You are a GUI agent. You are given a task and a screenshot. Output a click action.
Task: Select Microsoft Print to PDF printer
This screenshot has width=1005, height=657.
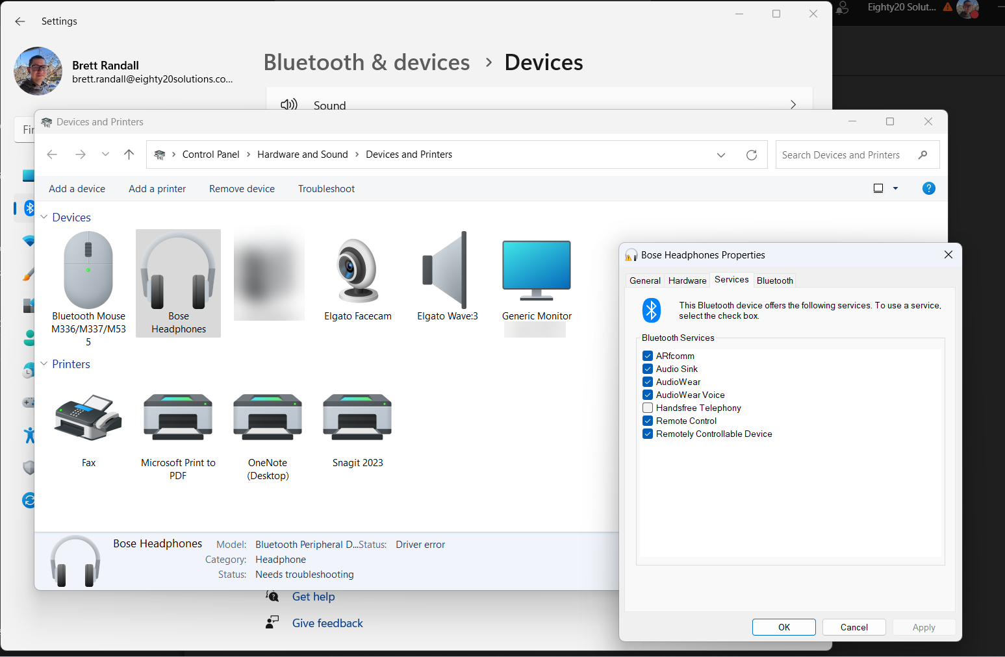178,418
